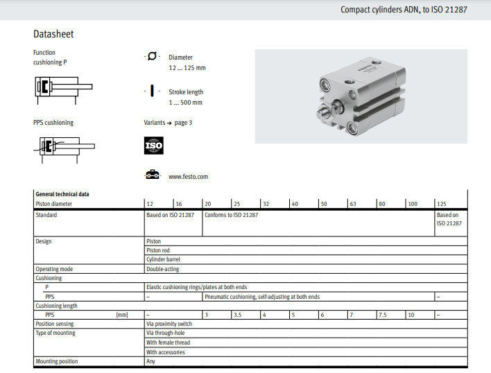491x373 pixels.
Task: Click the 'Stroke length' label
Action: pos(186,92)
